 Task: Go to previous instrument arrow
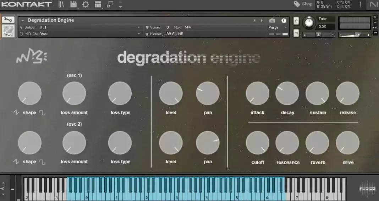(x=254, y=21)
